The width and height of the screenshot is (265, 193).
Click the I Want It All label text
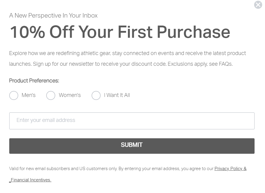click(x=117, y=95)
